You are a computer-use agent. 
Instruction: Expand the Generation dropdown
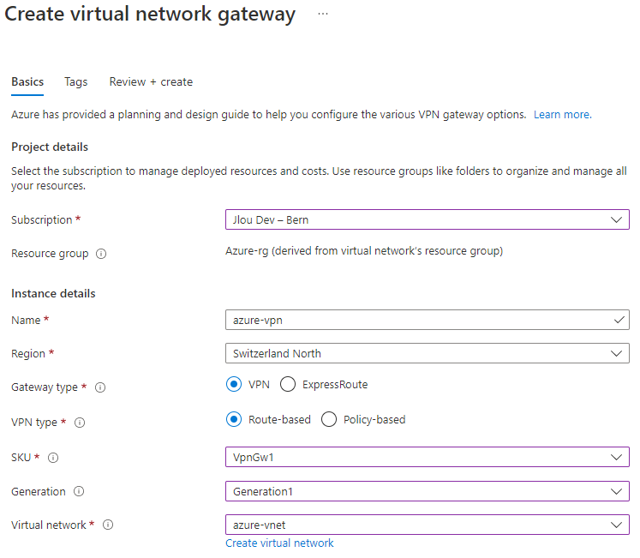[428, 491]
